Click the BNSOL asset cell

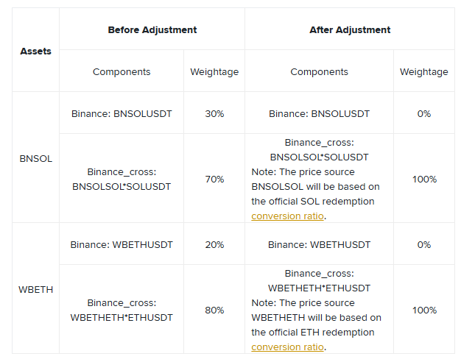(x=35, y=158)
